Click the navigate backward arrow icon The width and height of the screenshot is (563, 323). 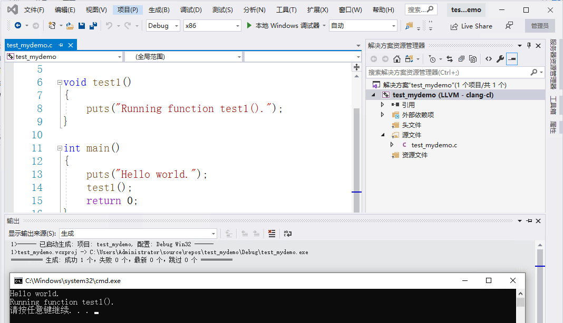(17, 25)
